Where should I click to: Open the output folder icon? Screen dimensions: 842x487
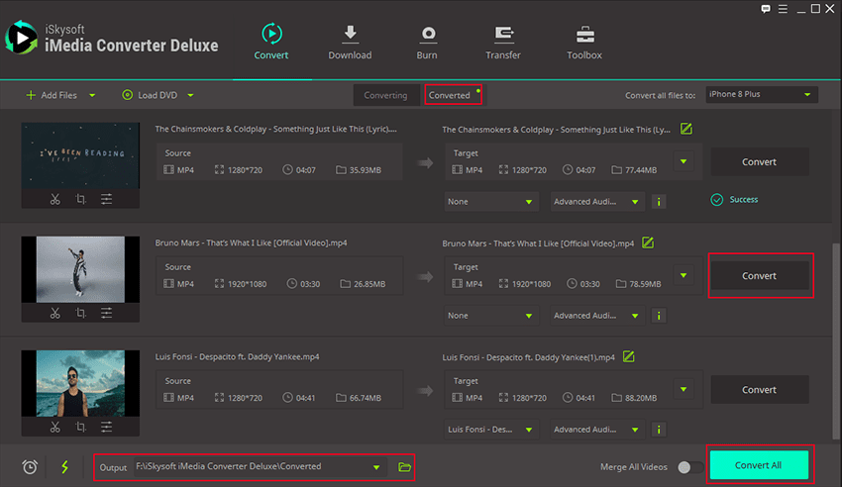(404, 467)
